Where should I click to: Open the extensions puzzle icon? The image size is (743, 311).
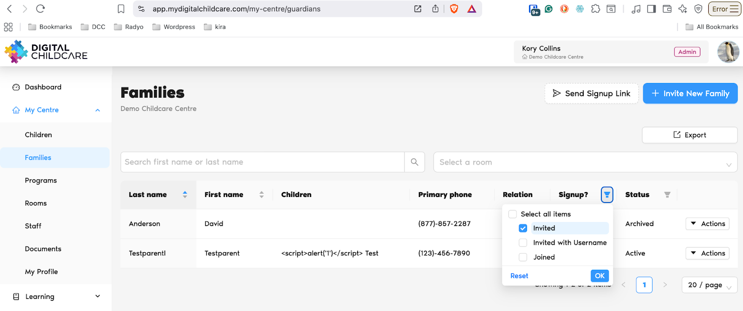pyautogui.click(x=595, y=9)
